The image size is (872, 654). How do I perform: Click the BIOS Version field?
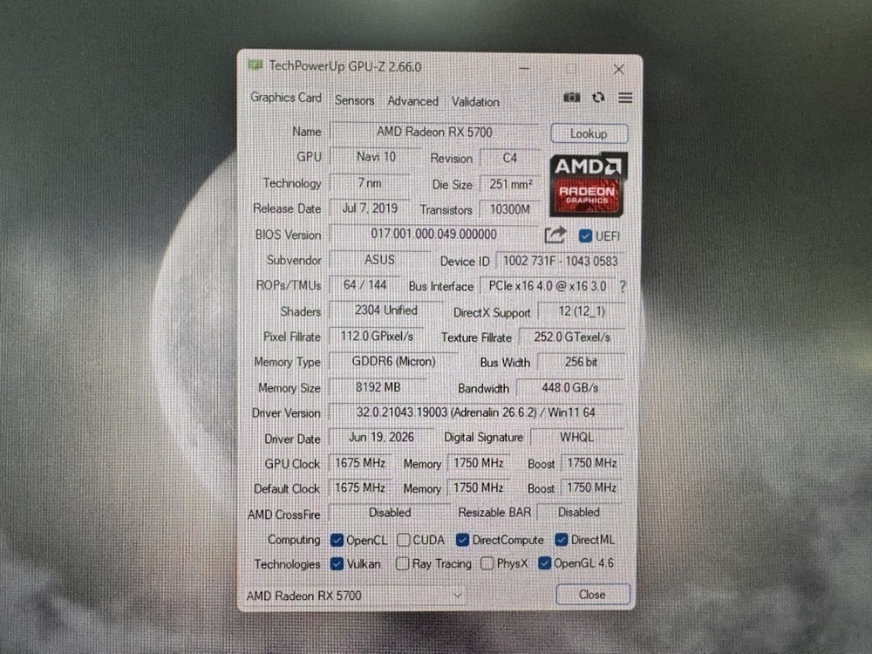point(433,234)
